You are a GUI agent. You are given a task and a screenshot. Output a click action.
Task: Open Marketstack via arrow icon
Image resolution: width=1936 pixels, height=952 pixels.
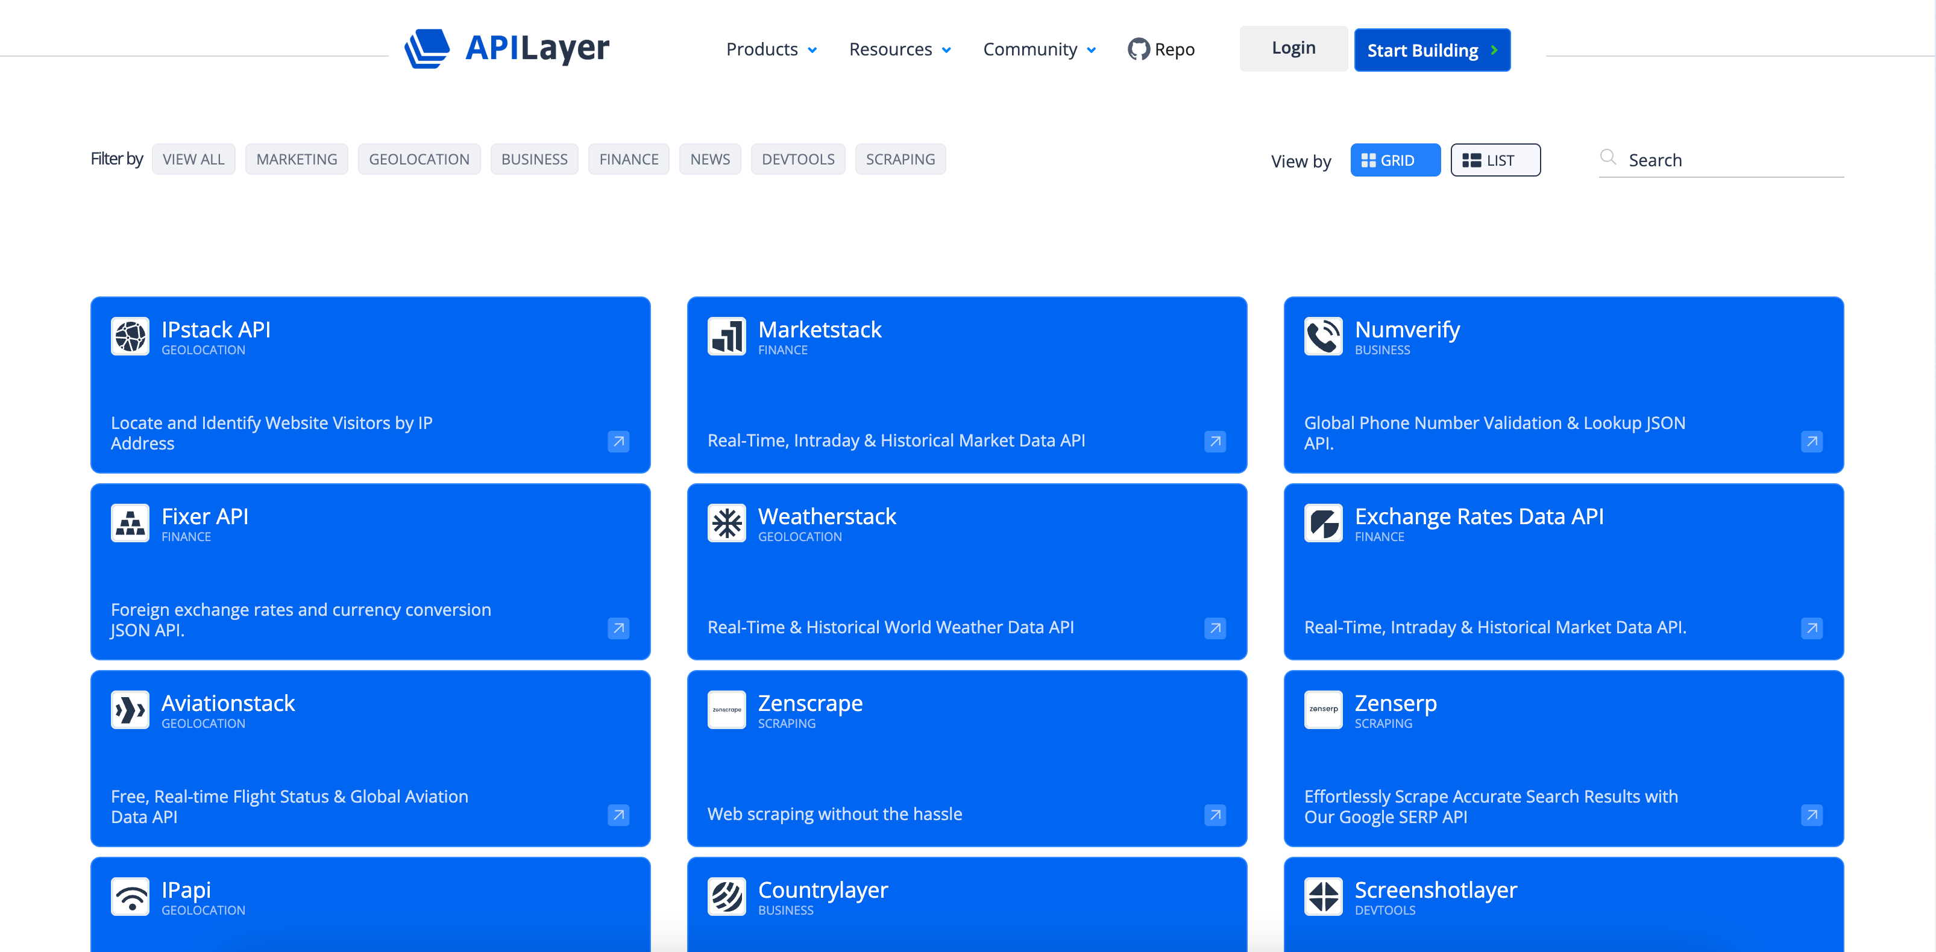(x=1215, y=441)
